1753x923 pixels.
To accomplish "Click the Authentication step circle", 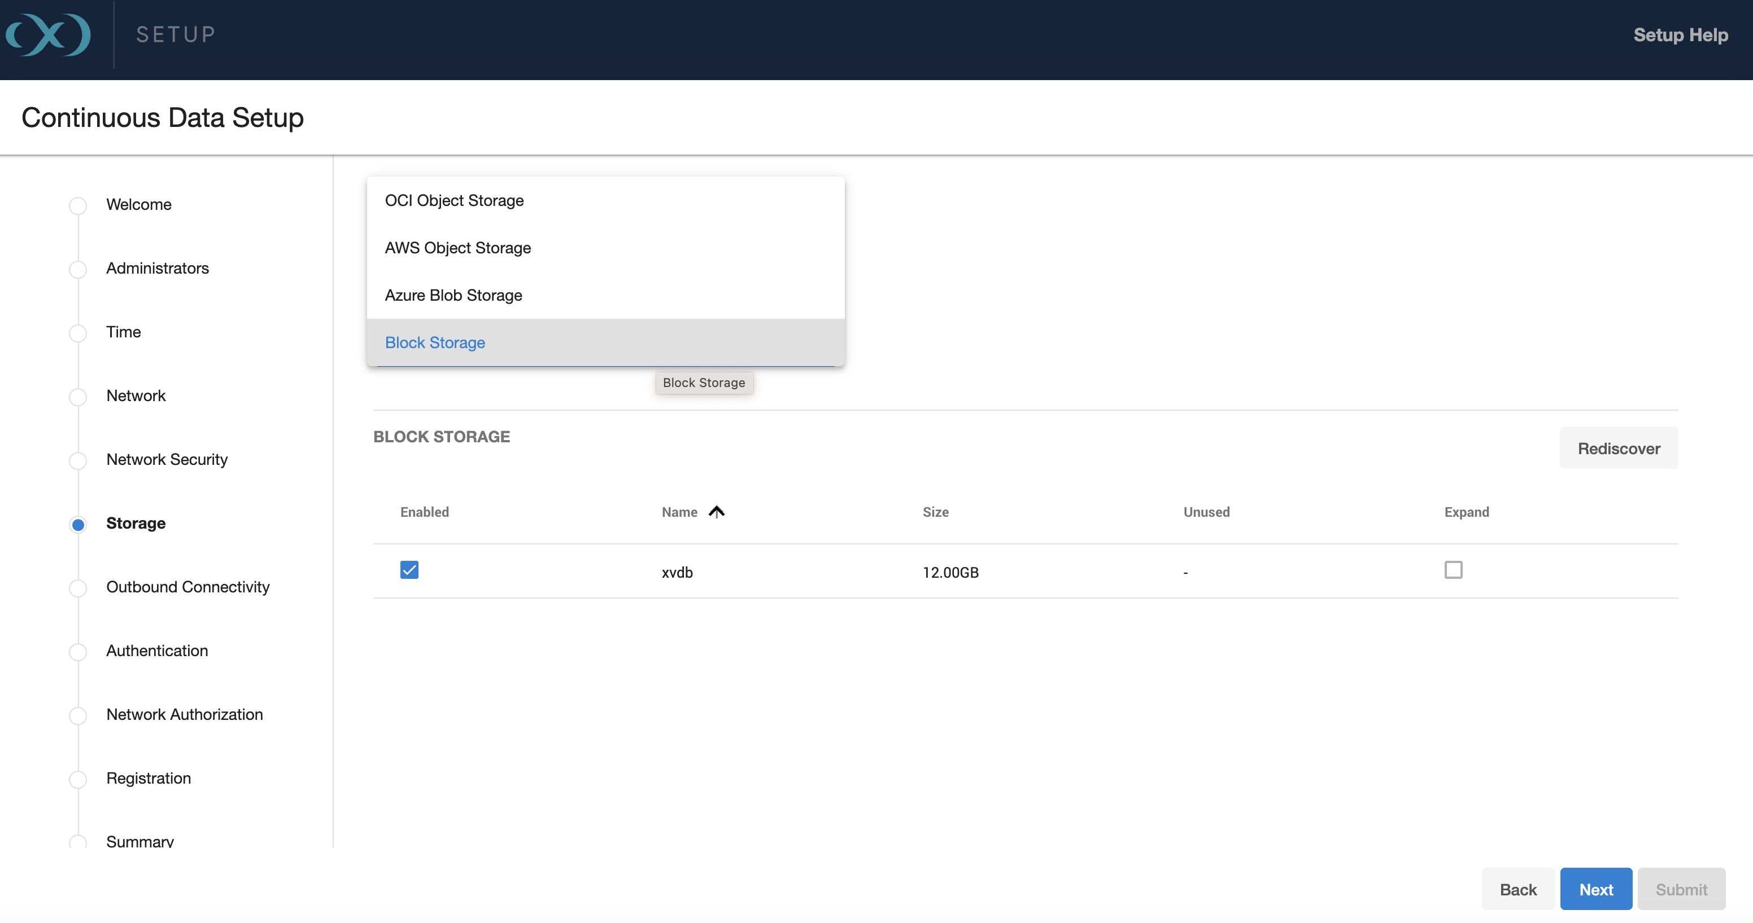I will coord(79,651).
